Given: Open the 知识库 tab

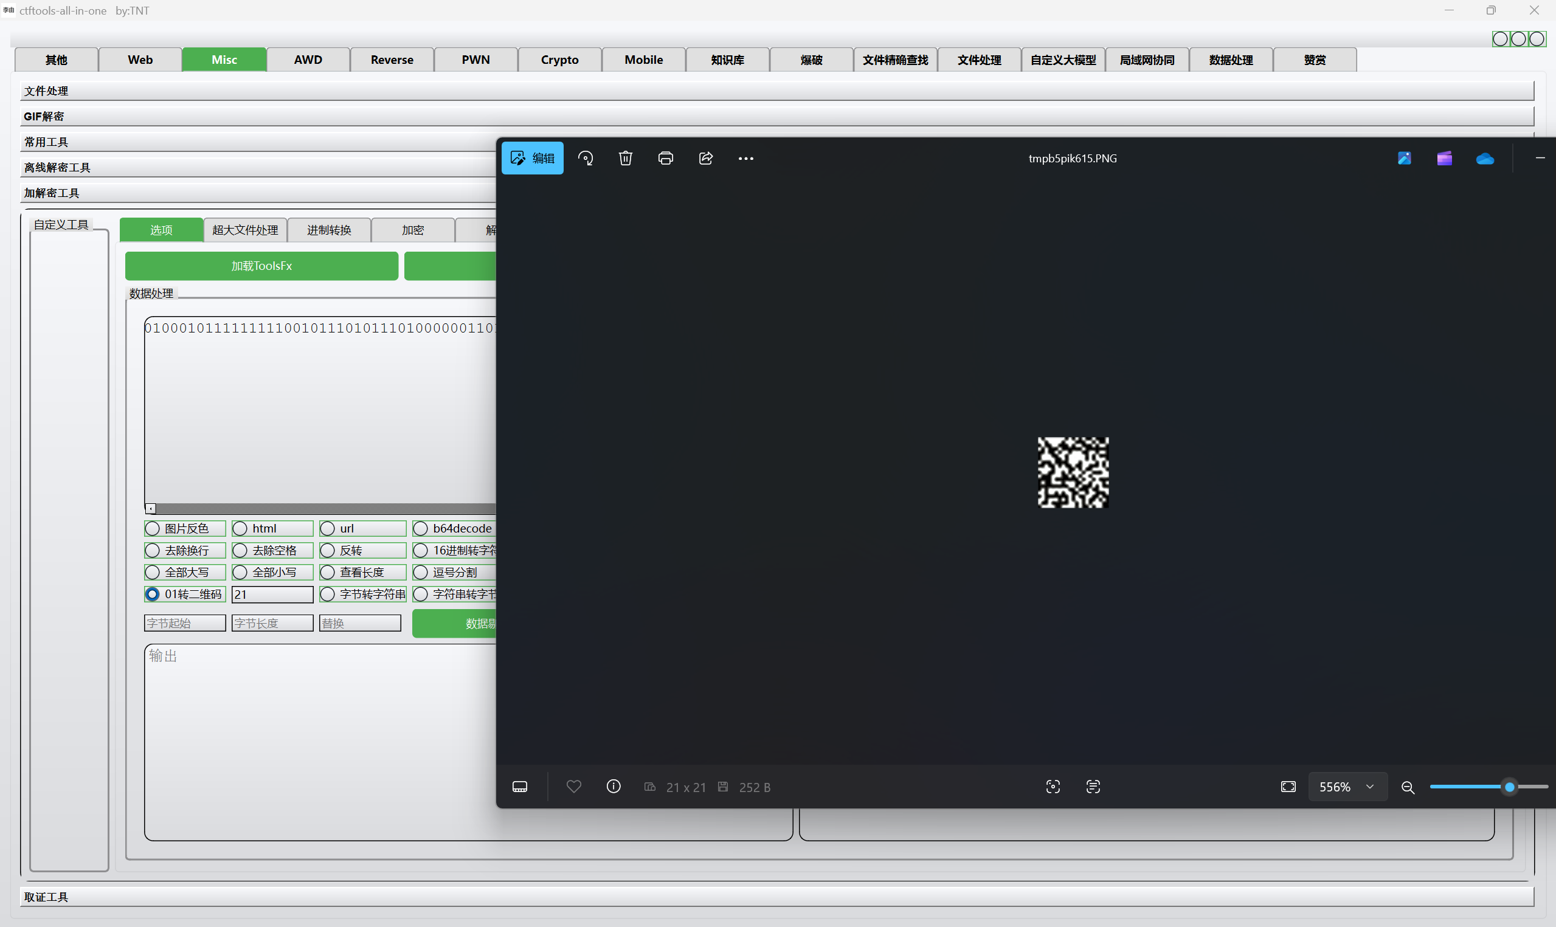Looking at the screenshot, I should coord(728,60).
